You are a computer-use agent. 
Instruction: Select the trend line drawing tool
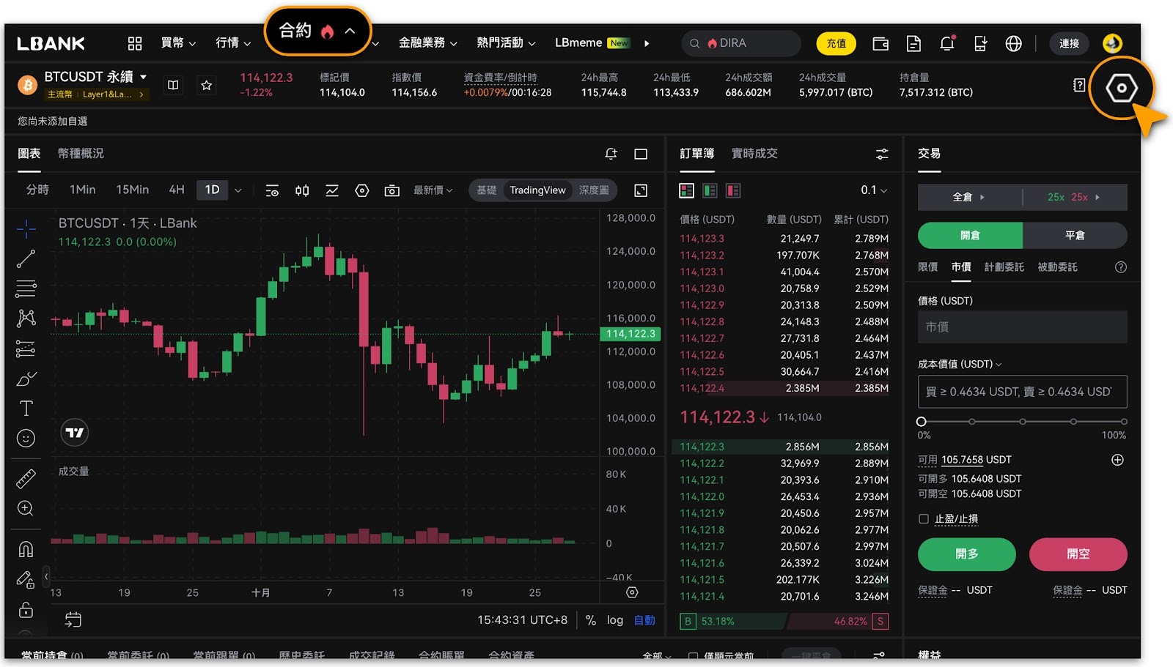[26, 258]
